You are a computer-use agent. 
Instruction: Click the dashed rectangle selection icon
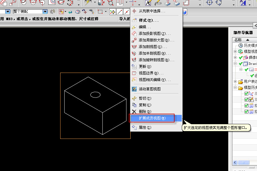(100, 12)
